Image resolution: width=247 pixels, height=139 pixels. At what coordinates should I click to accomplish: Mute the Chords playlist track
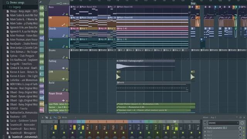pyautogui.click(x=67, y=36)
